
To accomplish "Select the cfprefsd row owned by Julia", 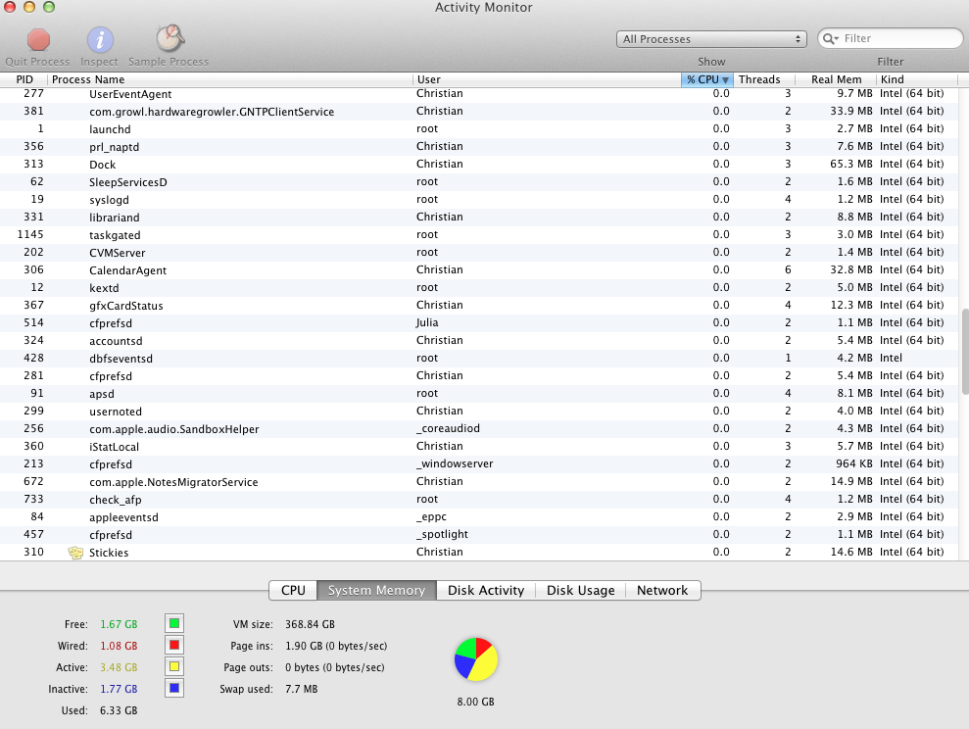I will click(479, 322).
